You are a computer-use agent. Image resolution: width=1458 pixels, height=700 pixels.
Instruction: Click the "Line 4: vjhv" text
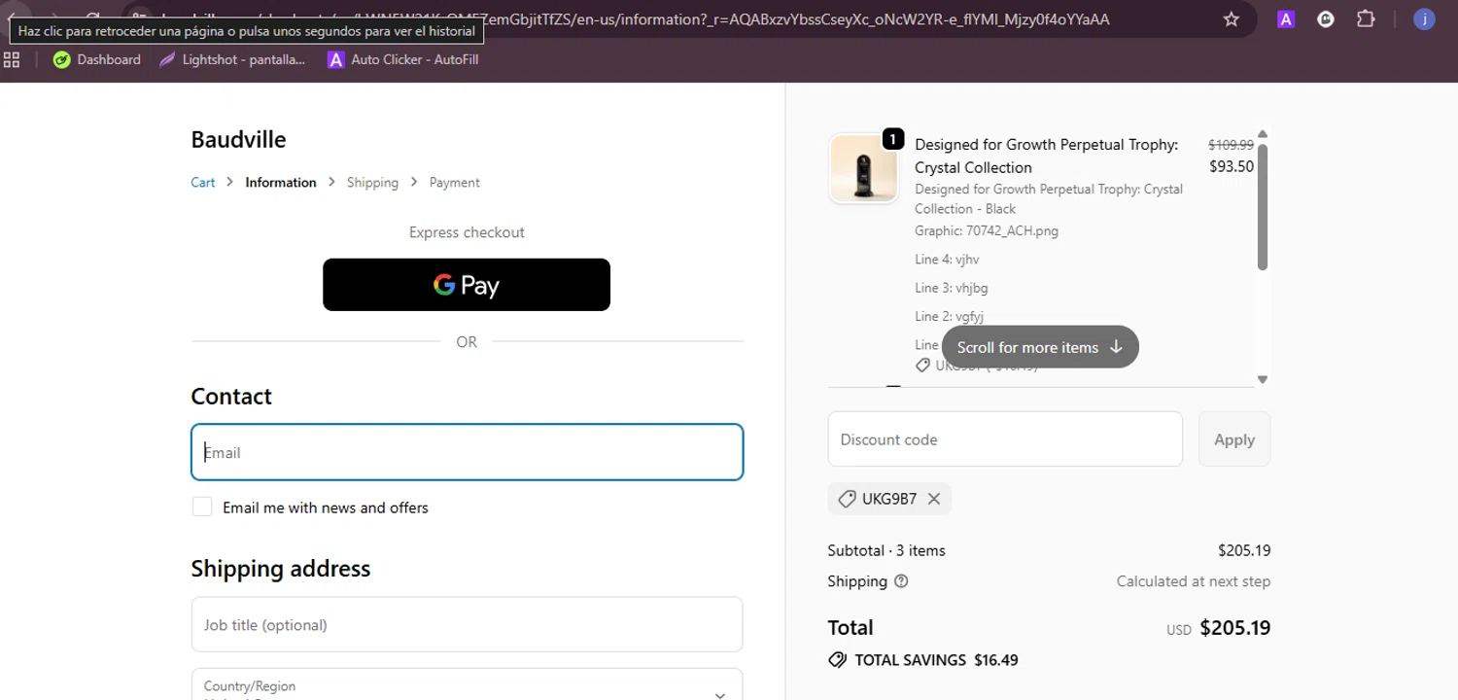coord(947,260)
